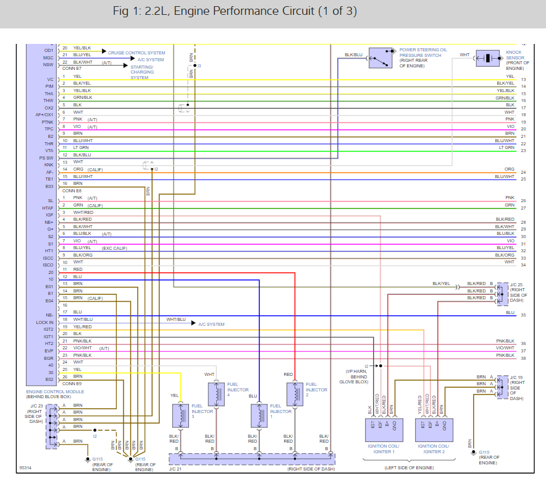Viewport: 546px width, 486px height.
Task: Click the J/C 19 junction connector symbol
Action: point(502,387)
